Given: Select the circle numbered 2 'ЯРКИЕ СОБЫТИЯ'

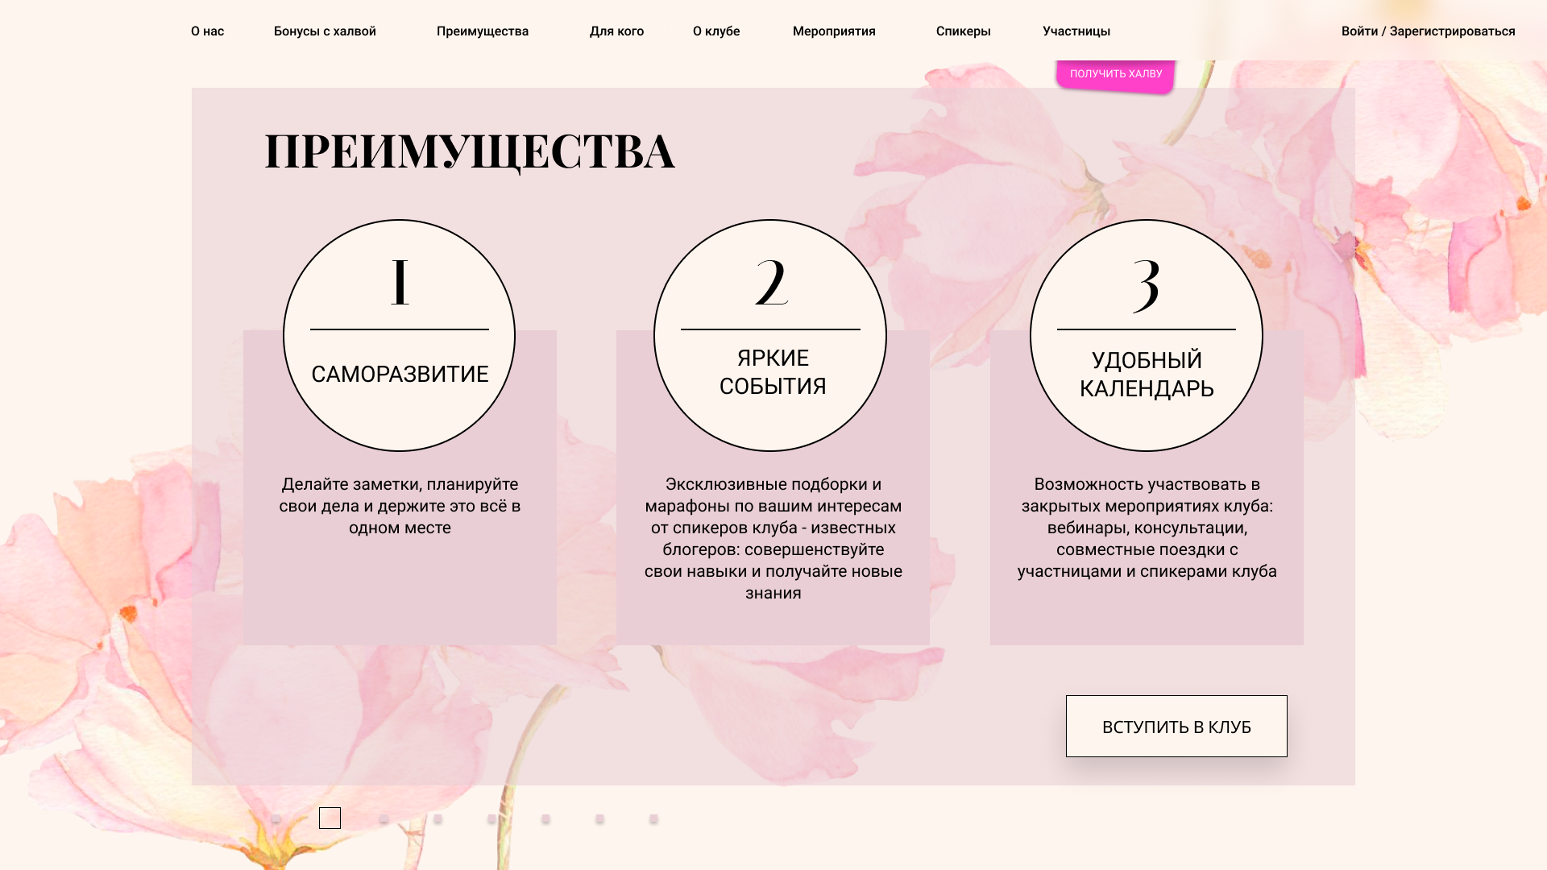Looking at the screenshot, I should 770,335.
